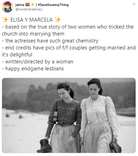Click the written/directed by a woman line
The image size is (138, 156).
[38, 62]
